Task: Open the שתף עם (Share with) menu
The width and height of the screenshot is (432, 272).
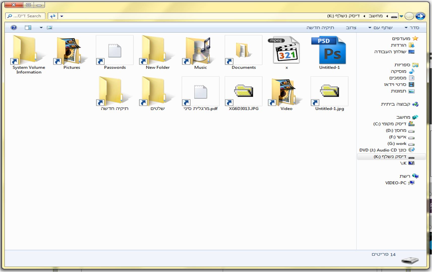Action: point(381,27)
